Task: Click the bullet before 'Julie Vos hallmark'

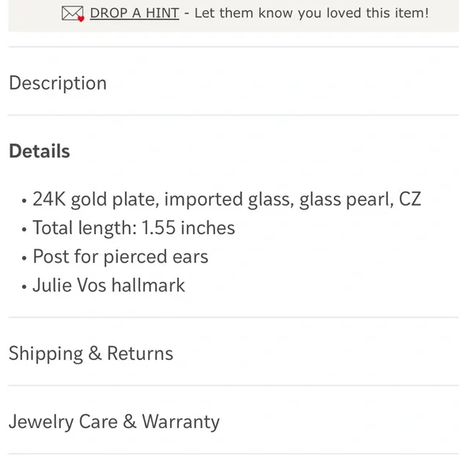Action: point(24,286)
